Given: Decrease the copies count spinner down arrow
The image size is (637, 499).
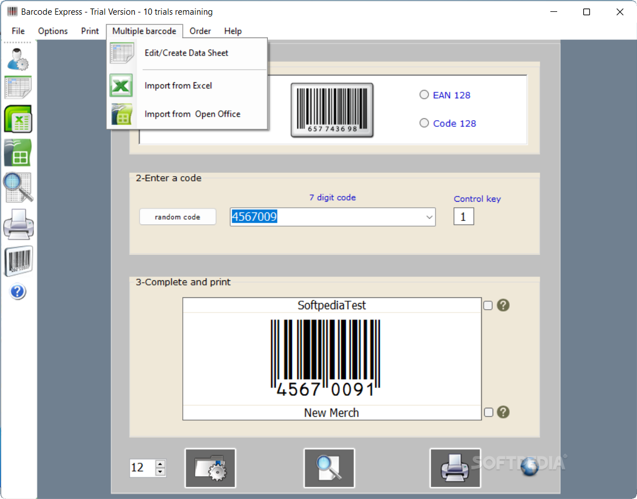Looking at the screenshot, I should click(x=160, y=472).
